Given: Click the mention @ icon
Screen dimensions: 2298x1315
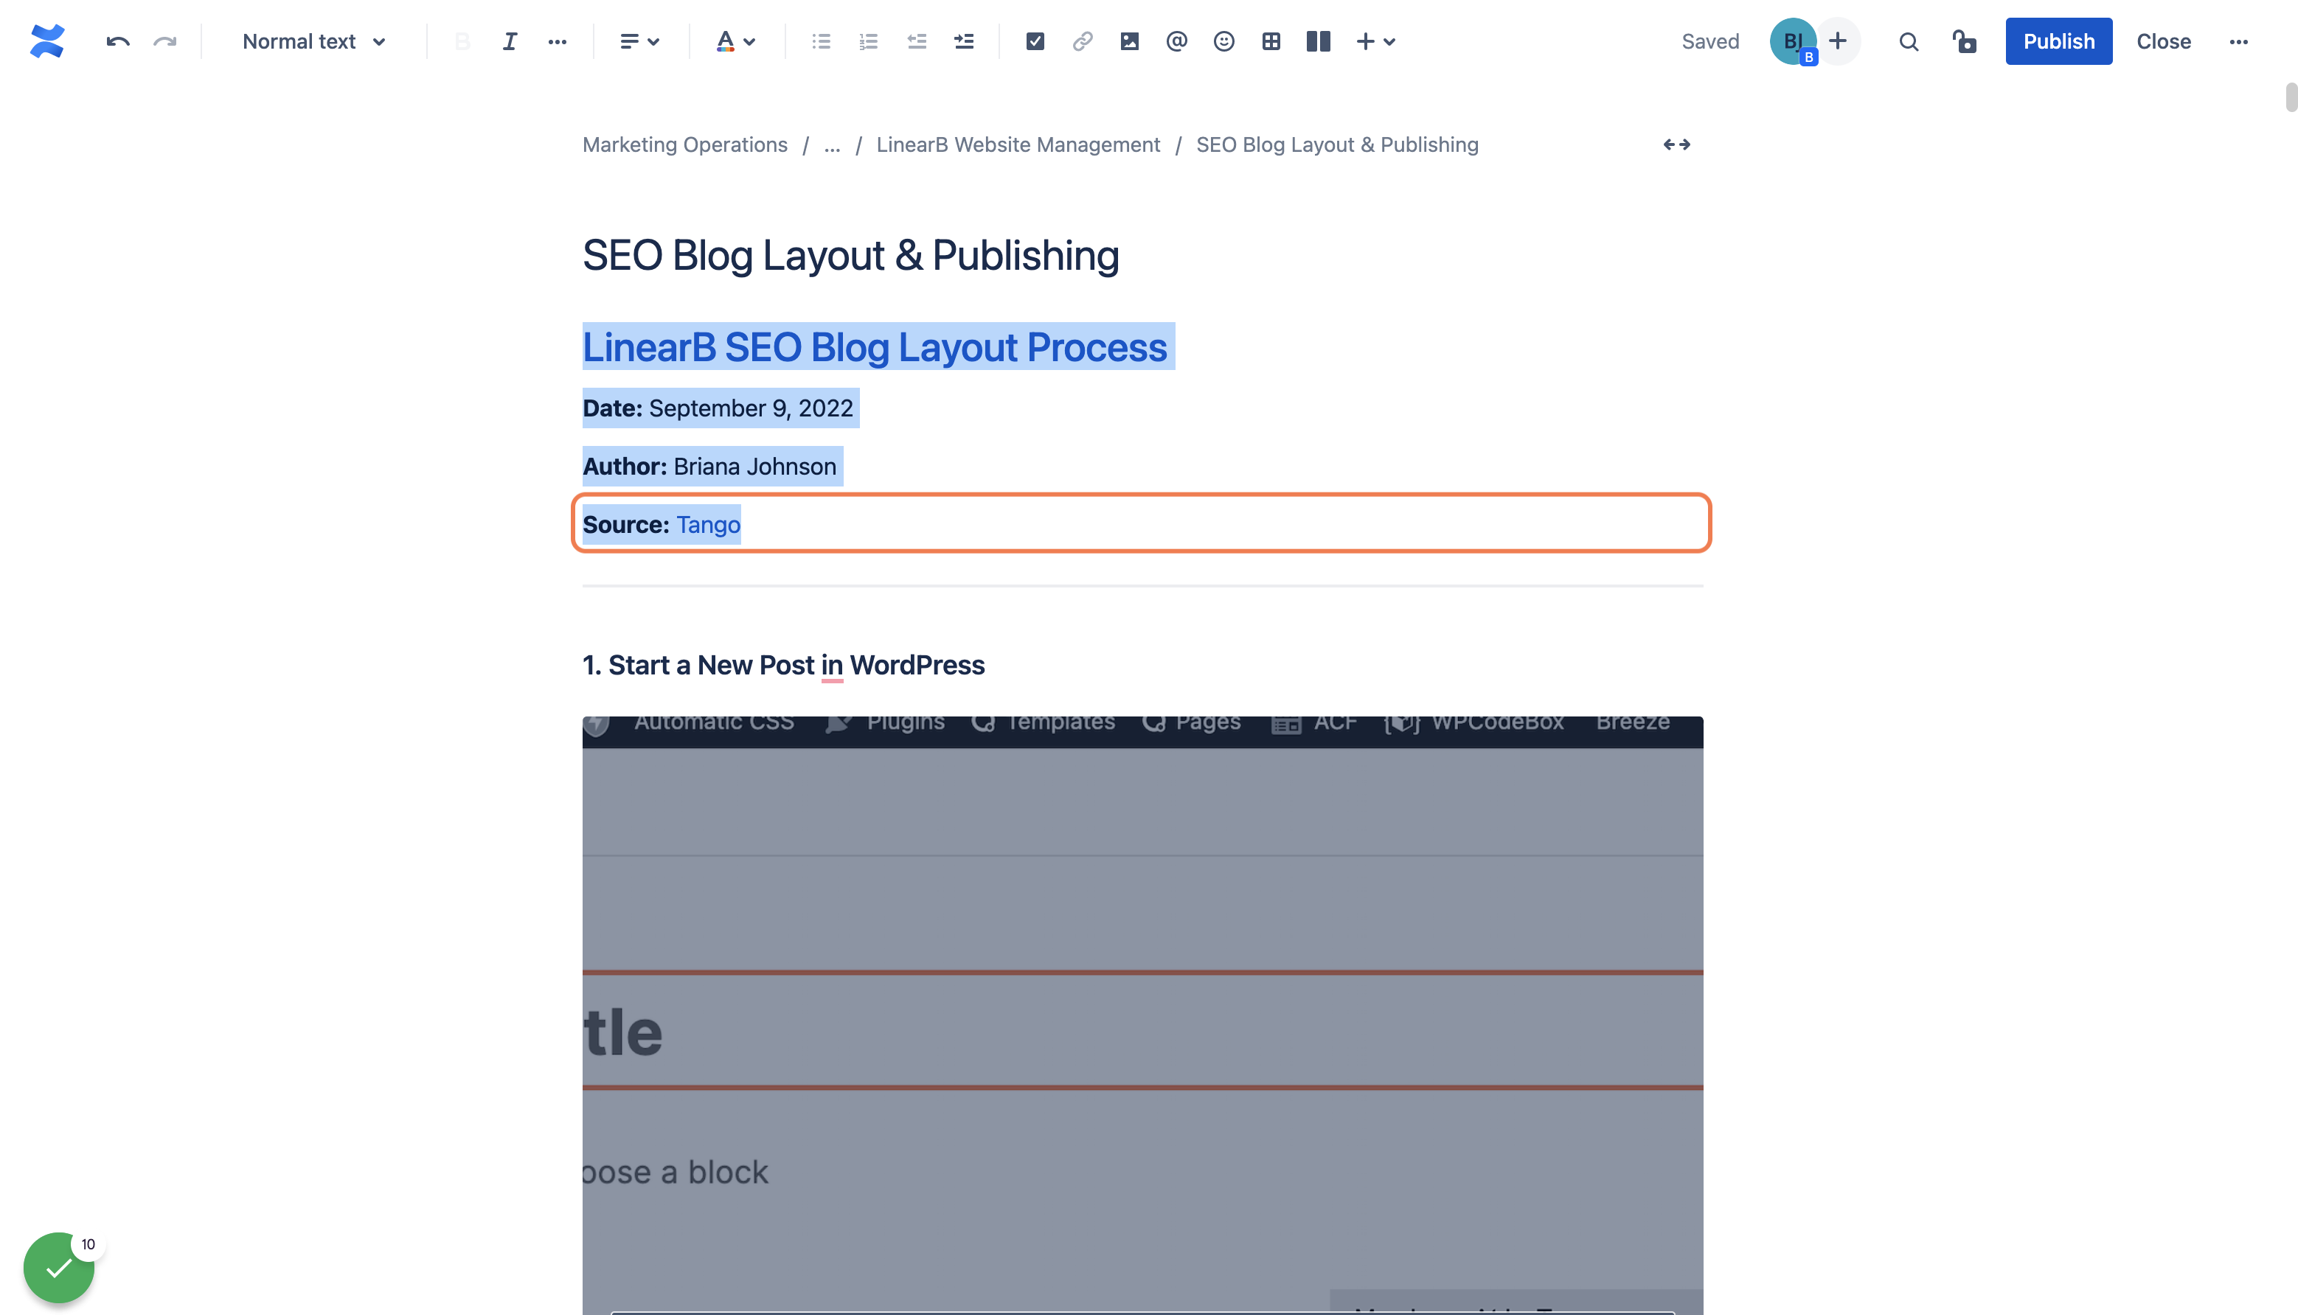Looking at the screenshot, I should click(x=1176, y=41).
